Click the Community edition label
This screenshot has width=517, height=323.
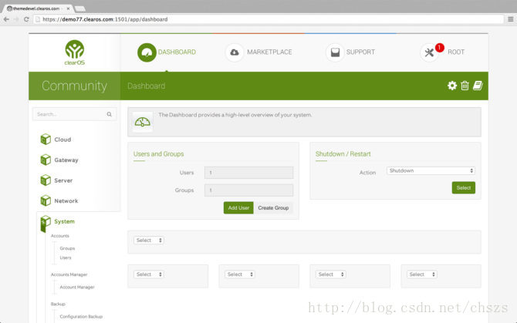[x=74, y=86]
